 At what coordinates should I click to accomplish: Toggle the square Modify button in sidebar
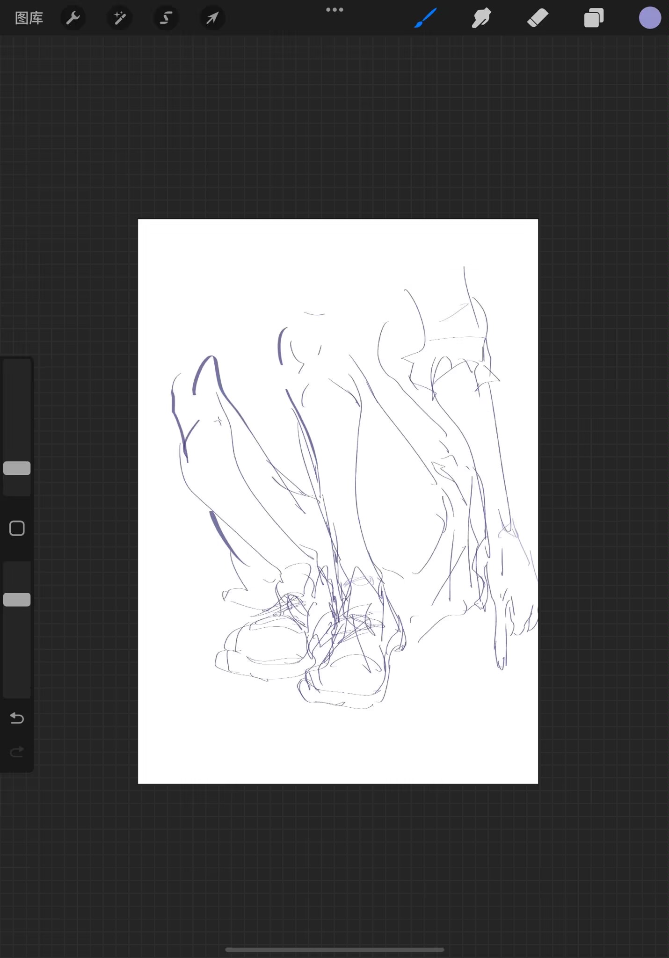(x=17, y=529)
